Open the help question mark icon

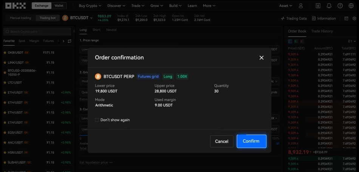(x=340, y=6)
